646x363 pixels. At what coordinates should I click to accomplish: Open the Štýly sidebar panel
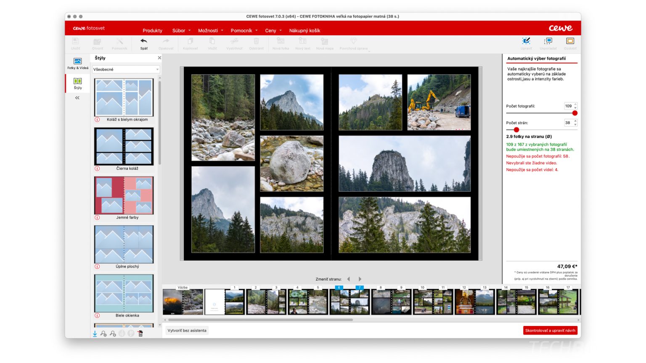(x=78, y=83)
